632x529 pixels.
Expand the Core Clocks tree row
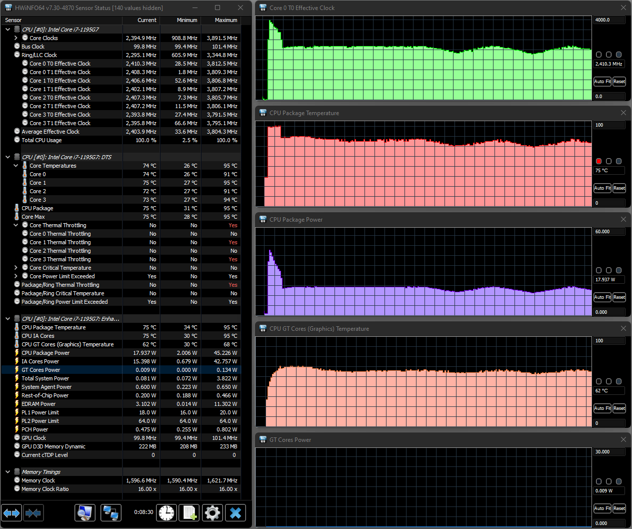click(x=16, y=38)
